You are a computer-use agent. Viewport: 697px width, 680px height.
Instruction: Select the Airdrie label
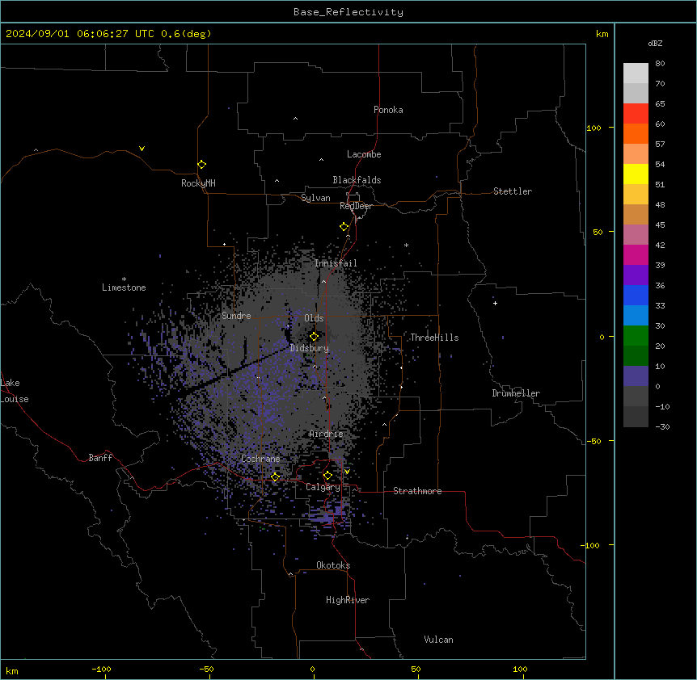click(326, 434)
